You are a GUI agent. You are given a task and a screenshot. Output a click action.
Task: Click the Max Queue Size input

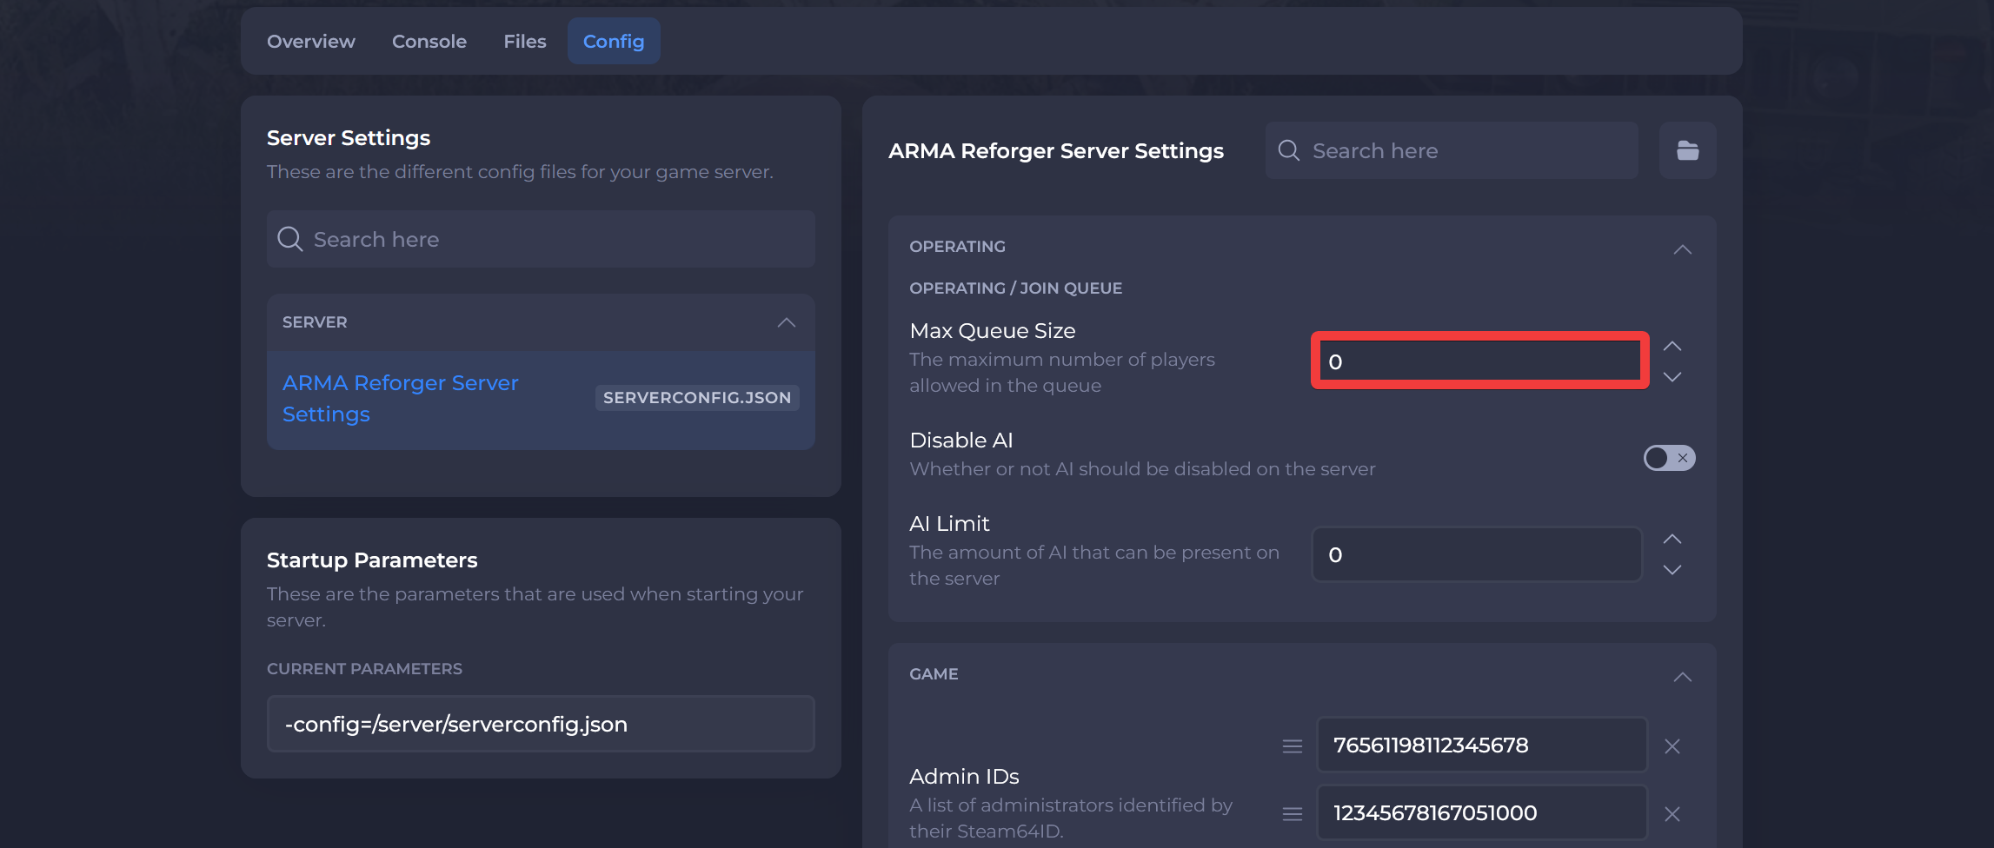[x=1479, y=361]
